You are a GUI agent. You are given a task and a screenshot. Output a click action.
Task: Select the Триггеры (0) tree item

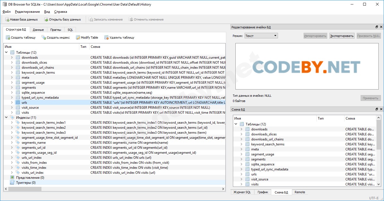tap(26, 183)
